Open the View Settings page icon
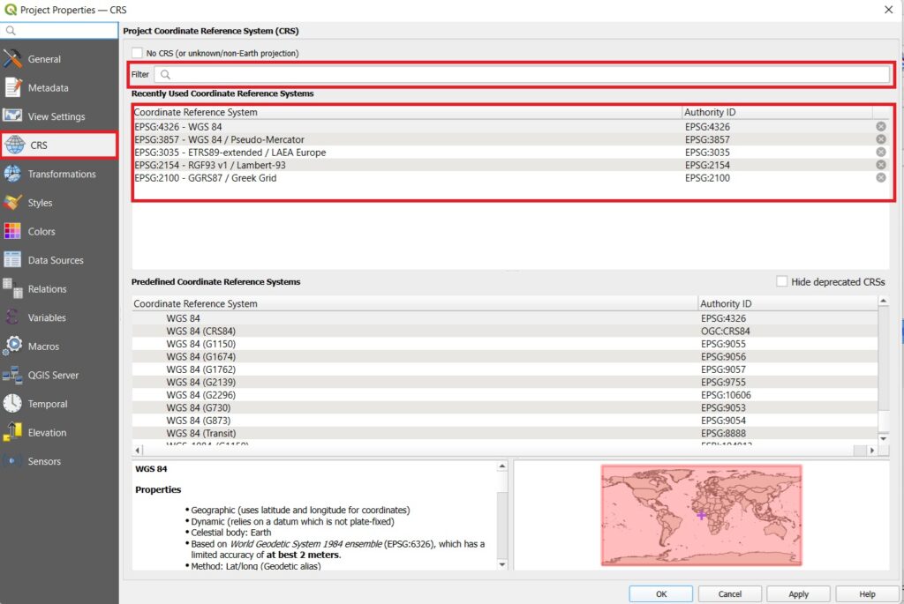 [x=12, y=116]
